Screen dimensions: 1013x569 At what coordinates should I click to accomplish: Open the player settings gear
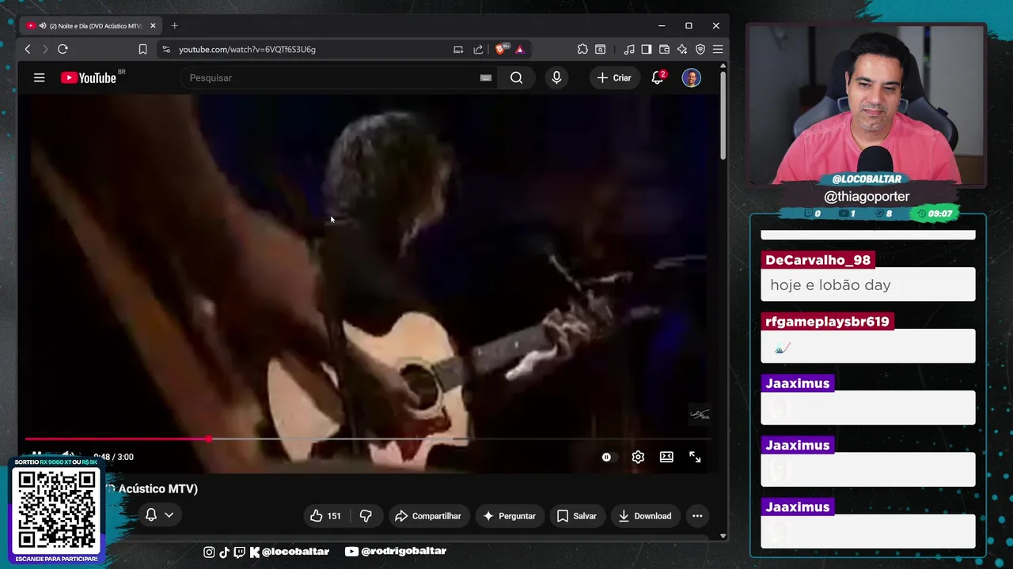click(638, 457)
